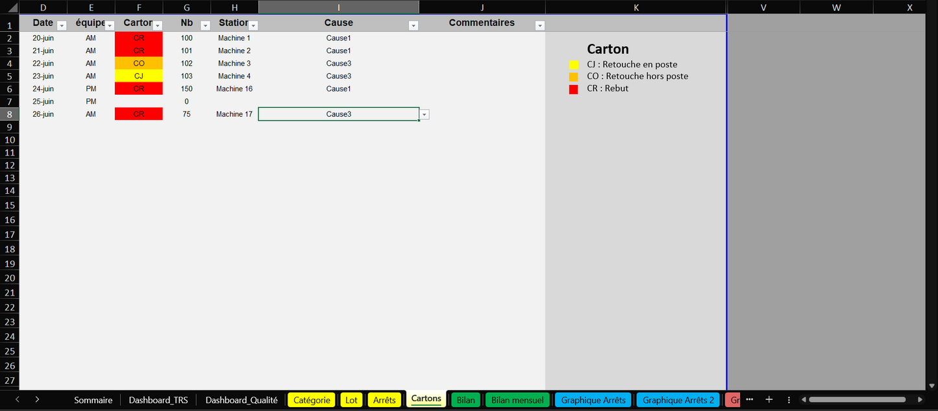Click the vertical dots tab bar resize handle
This screenshot has width=938, height=411.
(x=789, y=400)
